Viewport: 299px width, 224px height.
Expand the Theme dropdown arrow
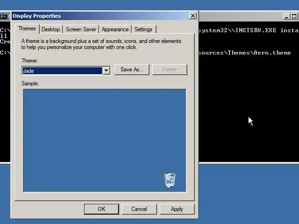tap(106, 70)
